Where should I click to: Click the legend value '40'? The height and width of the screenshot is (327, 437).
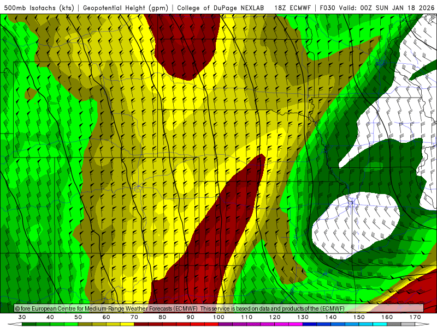point(50,317)
